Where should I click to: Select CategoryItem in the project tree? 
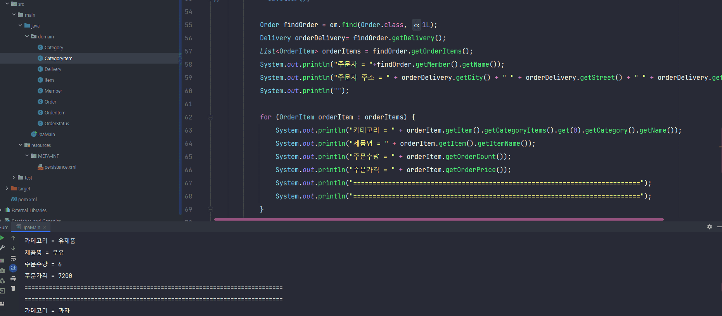pos(59,58)
